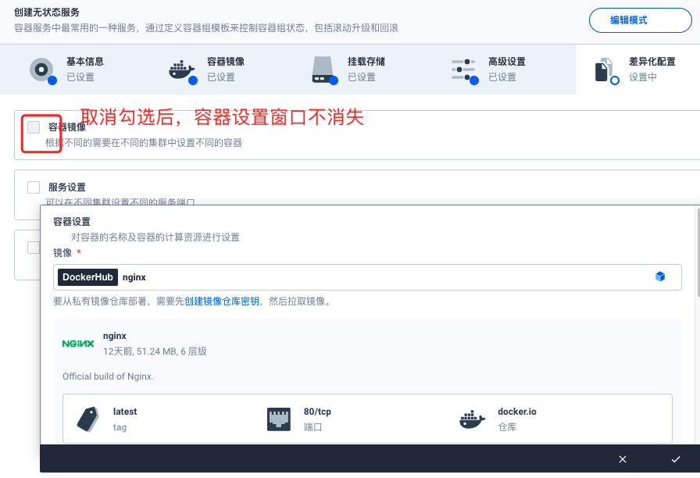The width and height of the screenshot is (700, 478).
Task: Cancel container settings with the X icon
Action: [623, 459]
